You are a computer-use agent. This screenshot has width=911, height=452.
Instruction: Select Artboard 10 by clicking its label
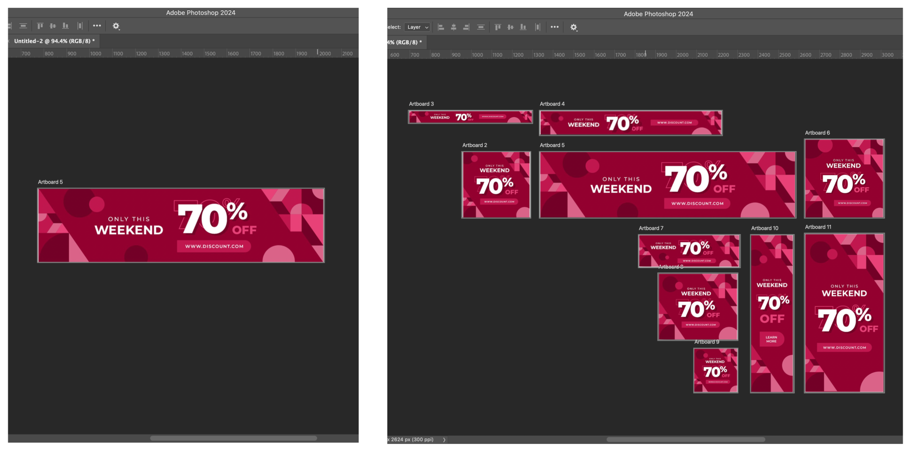[764, 228]
